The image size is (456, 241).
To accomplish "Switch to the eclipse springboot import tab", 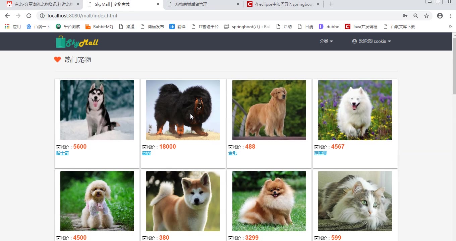I will click(283, 4).
